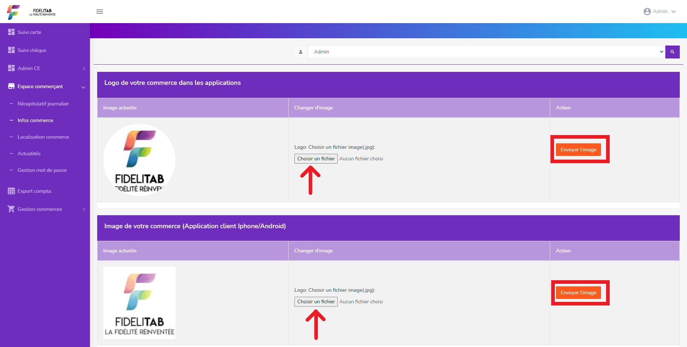
Task: Click the hamburger menu icon
Action: point(100,12)
